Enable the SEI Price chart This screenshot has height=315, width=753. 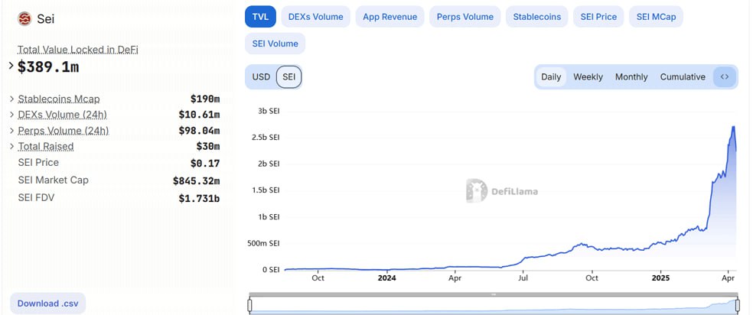click(x=598, y=17)
